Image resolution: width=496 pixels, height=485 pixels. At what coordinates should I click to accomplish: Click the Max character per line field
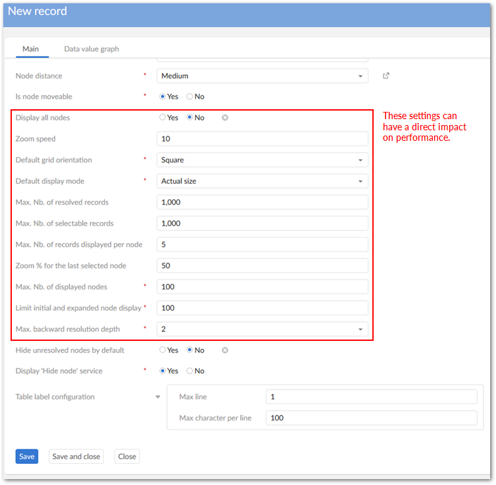(x=371, y=418)
